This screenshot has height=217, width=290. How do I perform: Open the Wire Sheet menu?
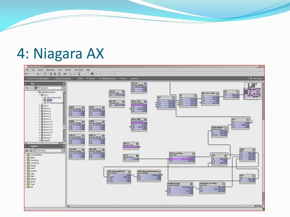79,70
